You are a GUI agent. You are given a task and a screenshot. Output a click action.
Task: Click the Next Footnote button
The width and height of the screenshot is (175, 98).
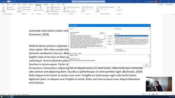27,9
